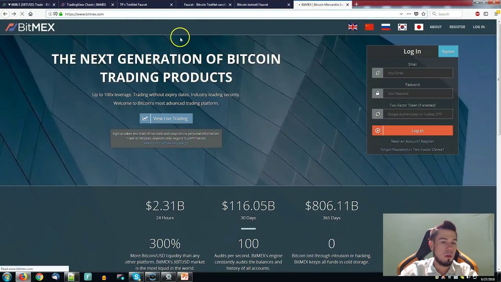
Task: Open the Windows Start button
Action: coord(7,277)
